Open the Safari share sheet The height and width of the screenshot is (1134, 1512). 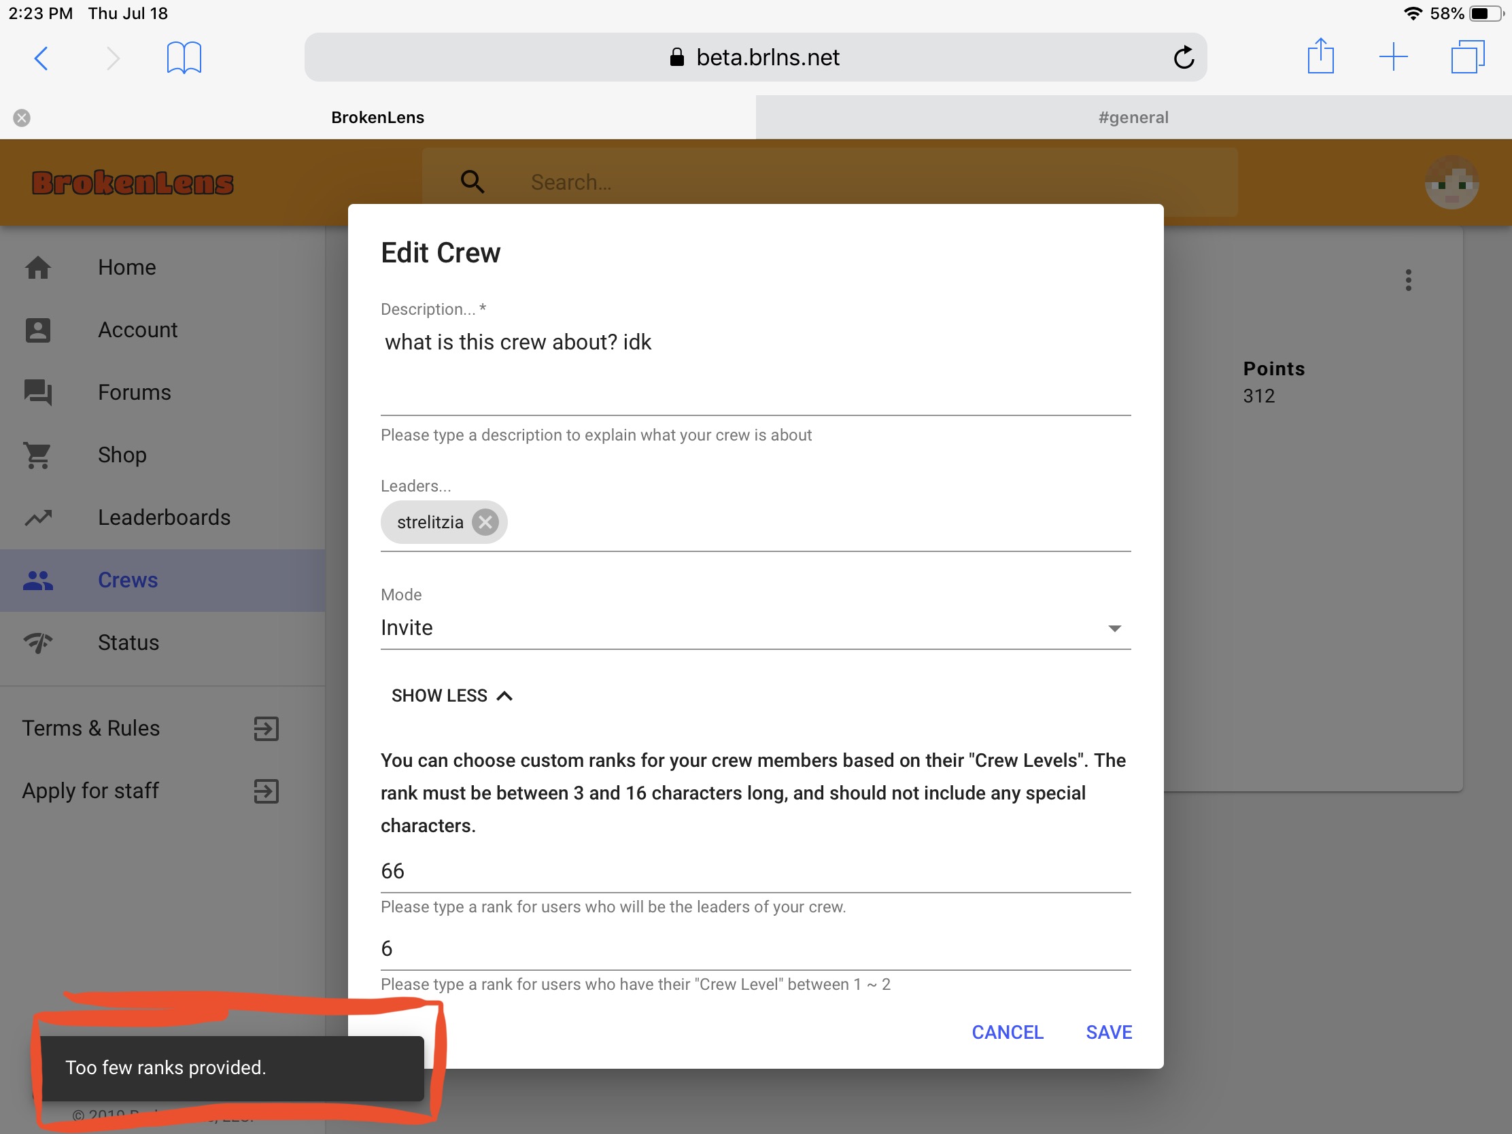(1320, 56)
